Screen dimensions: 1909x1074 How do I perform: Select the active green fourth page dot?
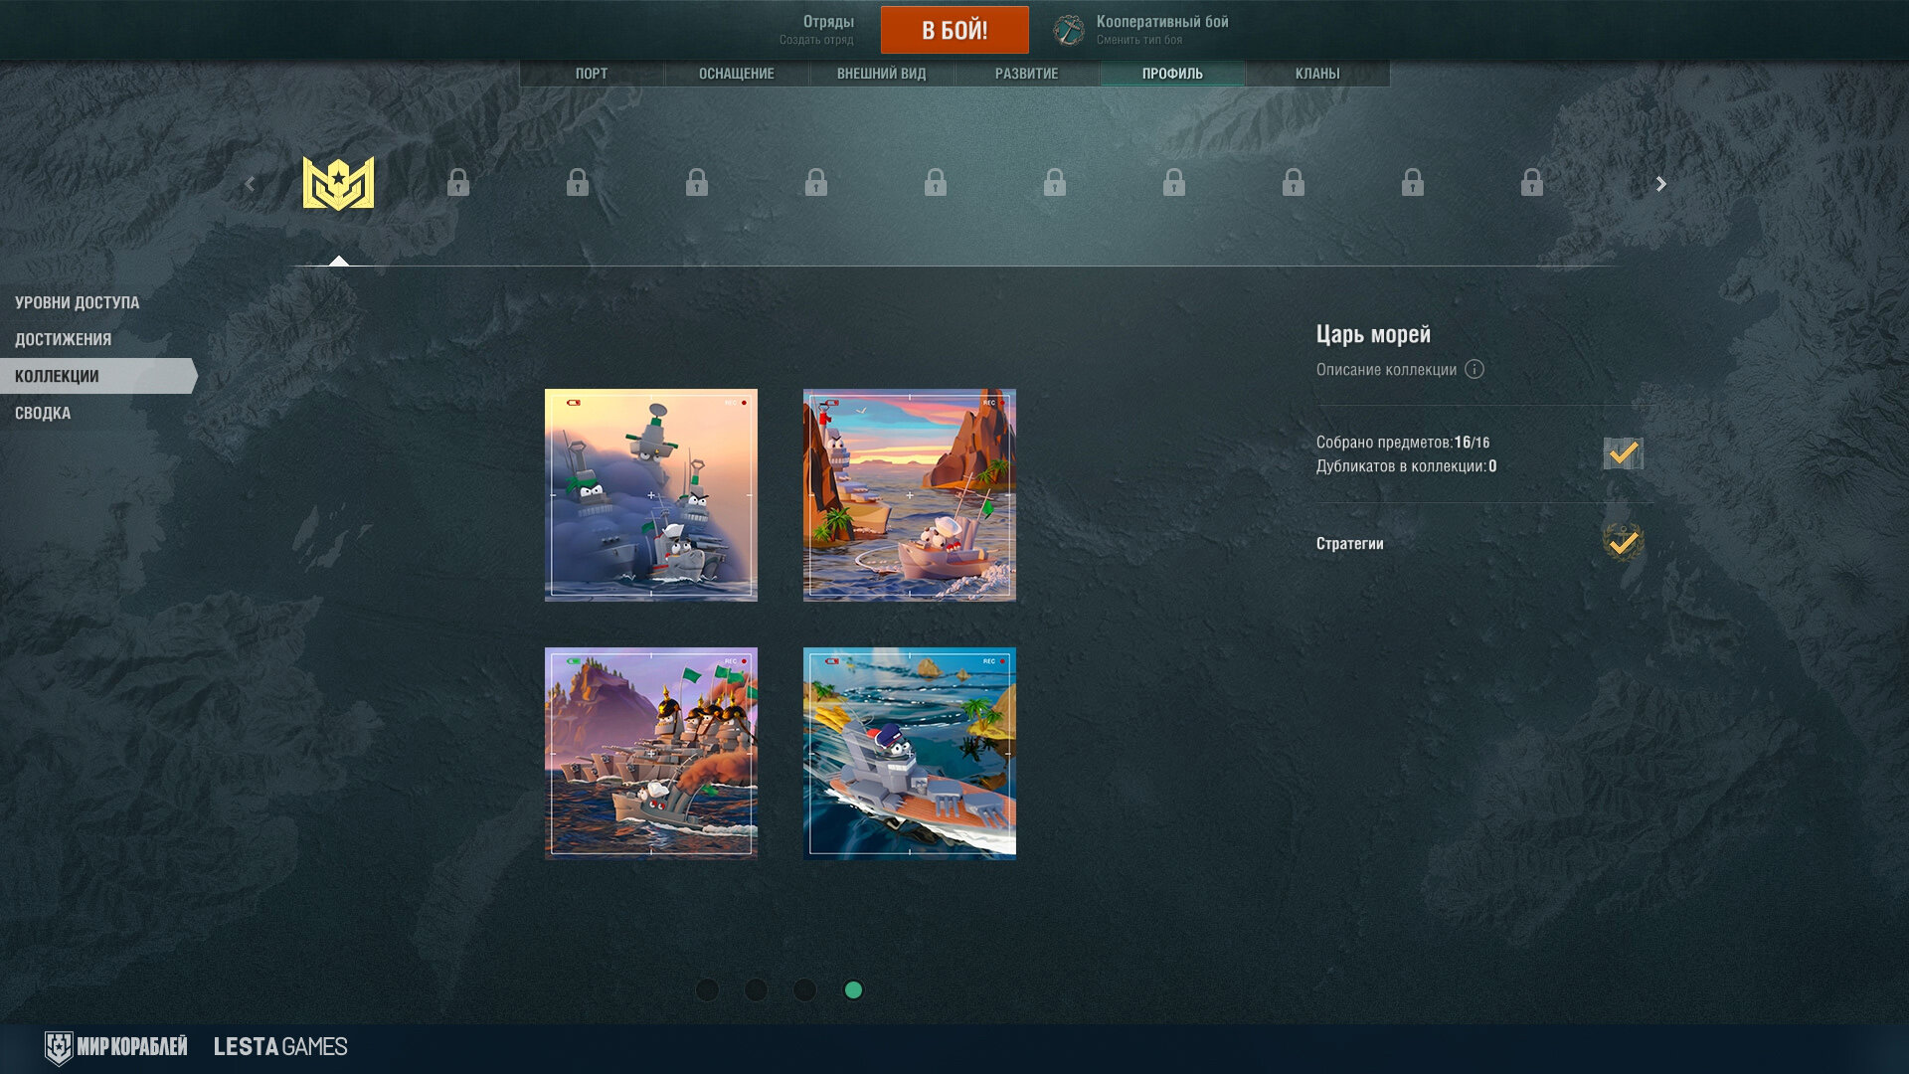(853, 989)
